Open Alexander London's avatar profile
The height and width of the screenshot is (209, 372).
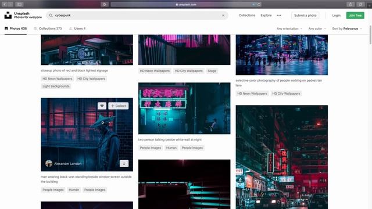[x=49, y=164]
